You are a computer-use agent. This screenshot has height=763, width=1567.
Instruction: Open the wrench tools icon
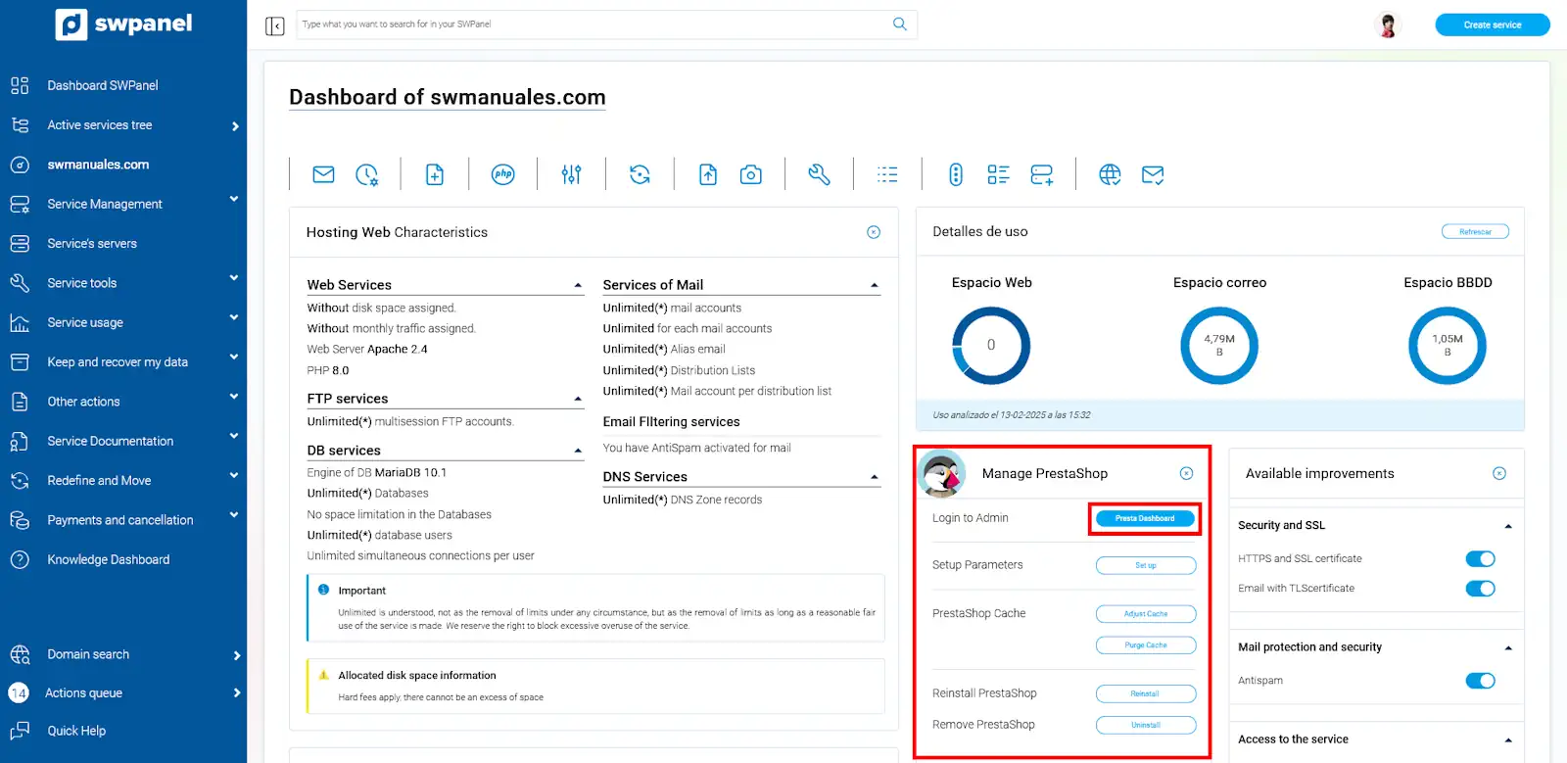tap(819, 174)
